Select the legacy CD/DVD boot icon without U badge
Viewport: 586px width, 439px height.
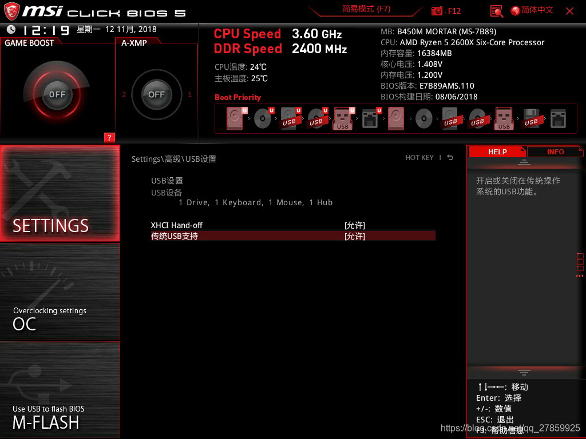point(424,119)
